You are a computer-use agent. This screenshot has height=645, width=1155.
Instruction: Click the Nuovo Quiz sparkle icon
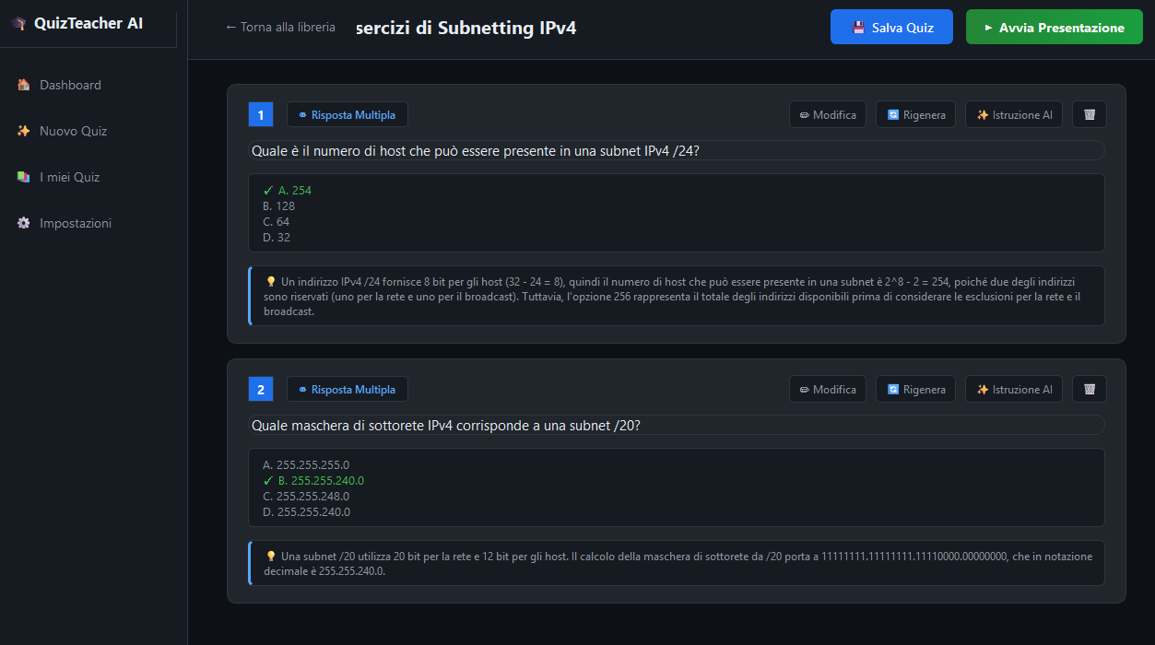(24, 131)
